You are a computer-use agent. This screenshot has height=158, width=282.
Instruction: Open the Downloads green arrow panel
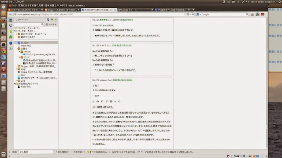11,32
